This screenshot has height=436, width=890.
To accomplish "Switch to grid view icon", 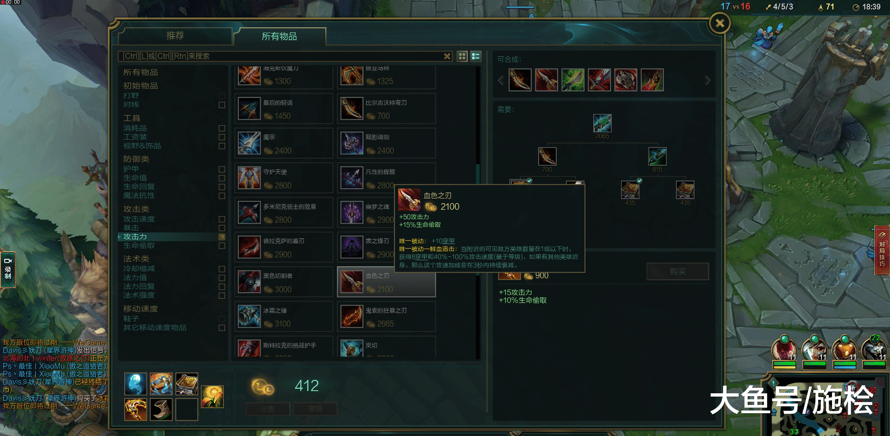I will [462, 56].
